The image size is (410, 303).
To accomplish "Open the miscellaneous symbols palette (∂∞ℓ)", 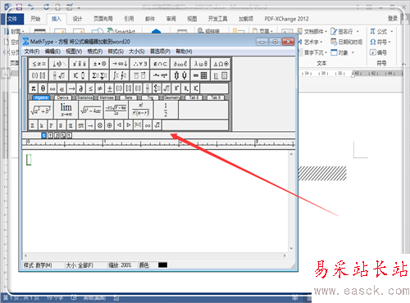I will point(180,64).
